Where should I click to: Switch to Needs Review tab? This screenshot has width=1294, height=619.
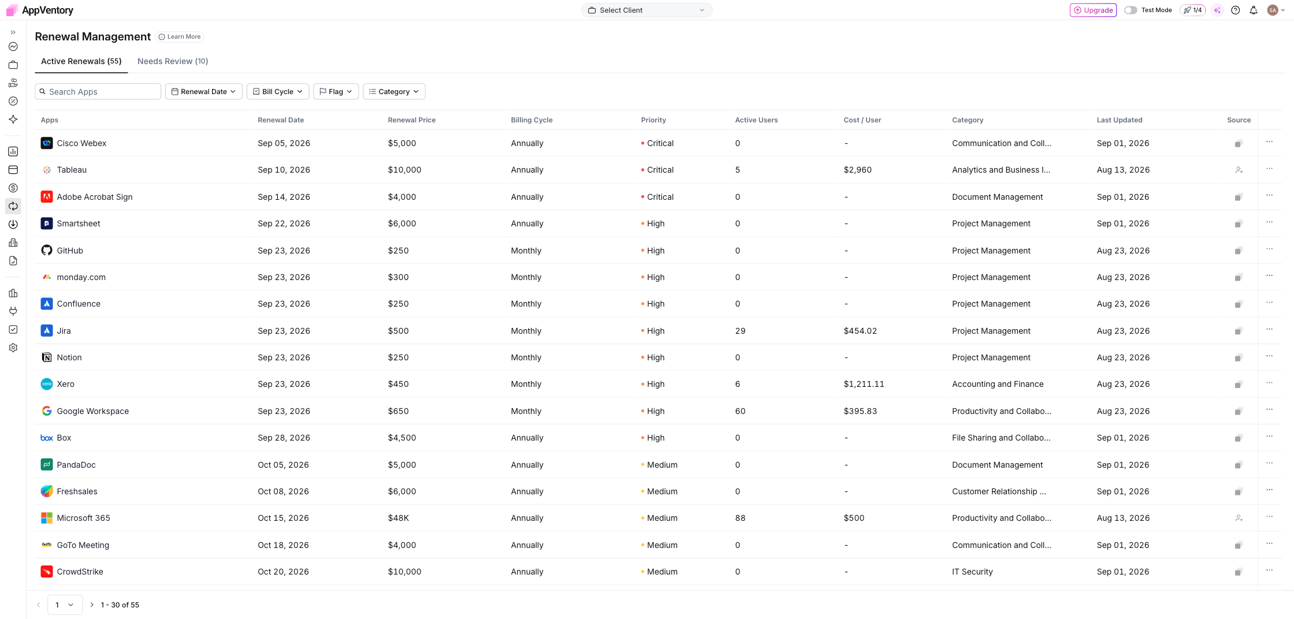(173, 61)
